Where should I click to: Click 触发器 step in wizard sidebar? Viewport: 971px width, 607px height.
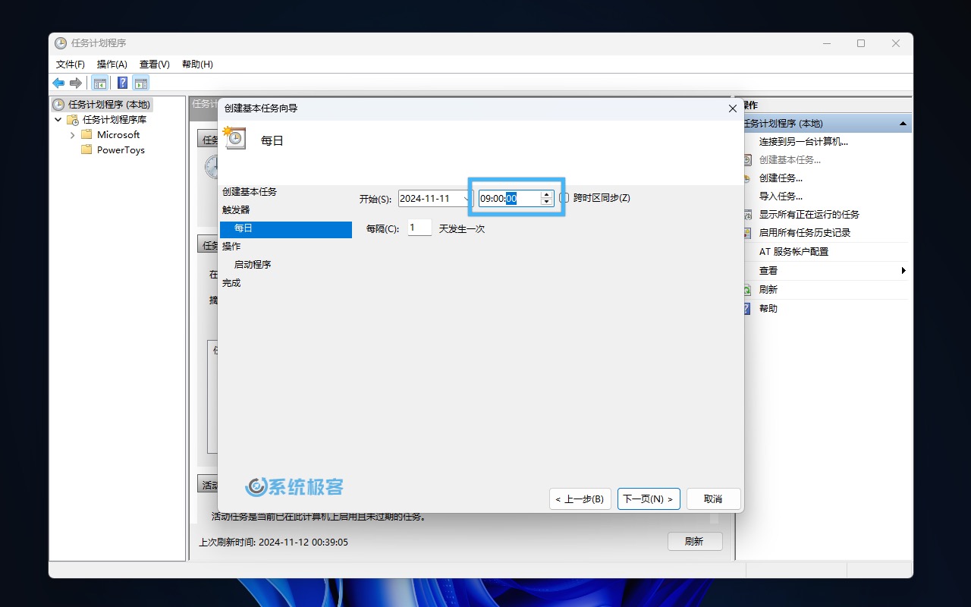click(x=236, y=210)
